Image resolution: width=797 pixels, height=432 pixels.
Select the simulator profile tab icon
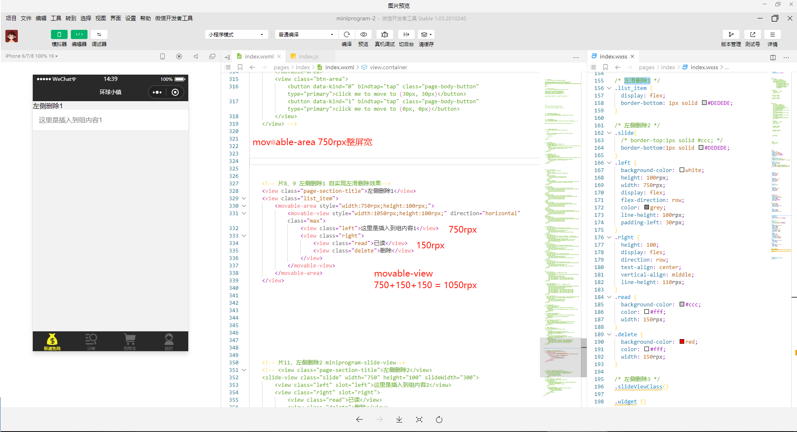coord(169,342)
